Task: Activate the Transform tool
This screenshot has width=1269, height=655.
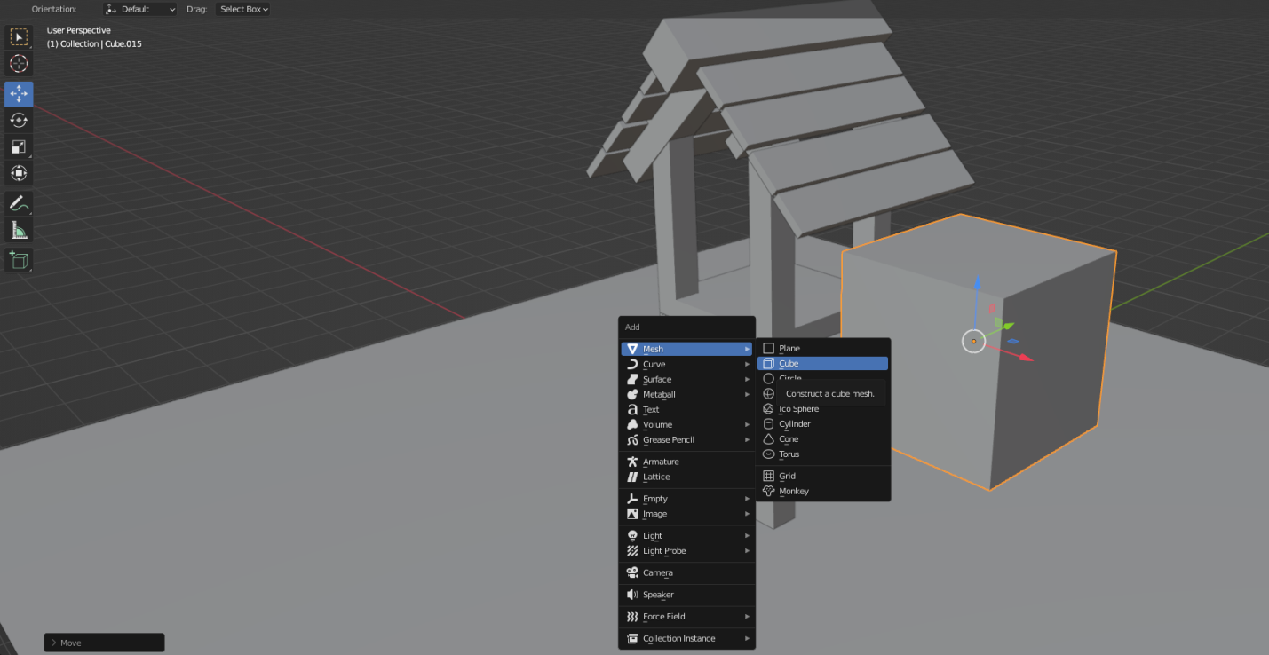Action: [x=19, y=173]
